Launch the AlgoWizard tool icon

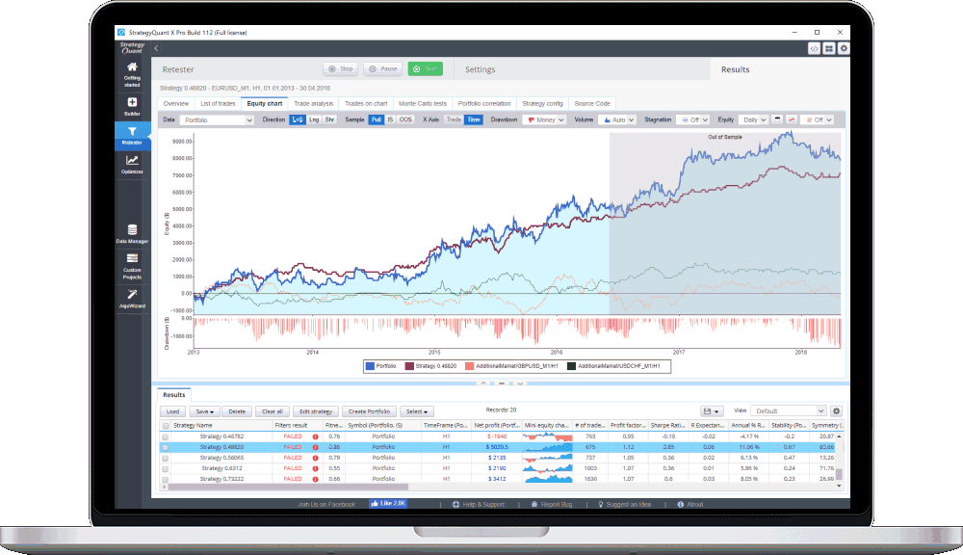(132, 295)
